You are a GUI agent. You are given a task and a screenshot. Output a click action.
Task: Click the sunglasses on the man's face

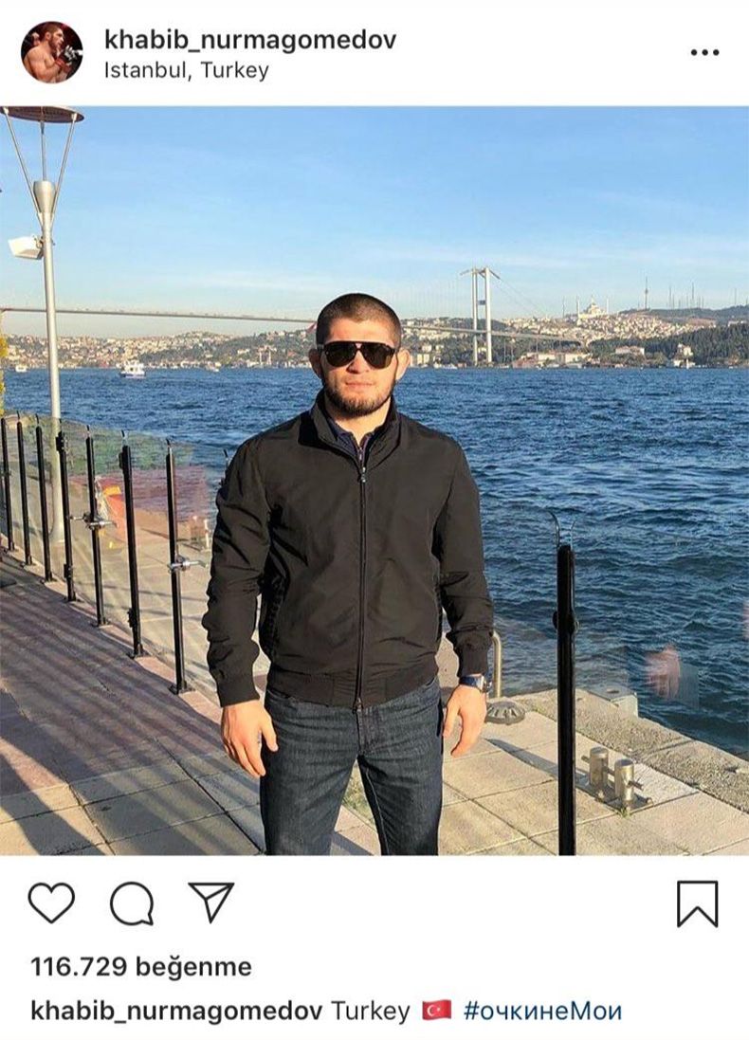pos(358,355)
